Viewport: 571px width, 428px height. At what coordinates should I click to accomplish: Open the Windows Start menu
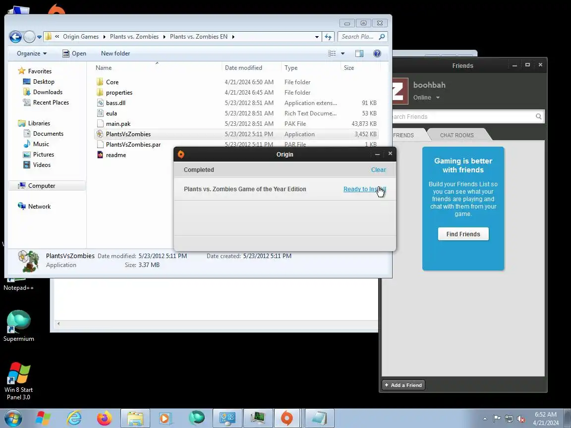click(13, 418)
